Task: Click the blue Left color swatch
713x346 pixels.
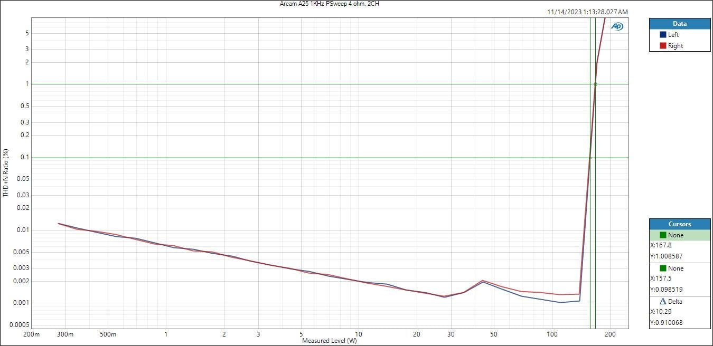Action: click(x=663, y=35)
